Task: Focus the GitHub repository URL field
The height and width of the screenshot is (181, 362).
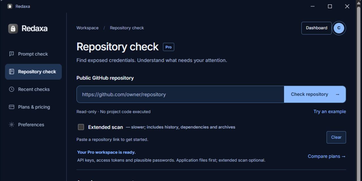Action: click(x=180, y=94)
